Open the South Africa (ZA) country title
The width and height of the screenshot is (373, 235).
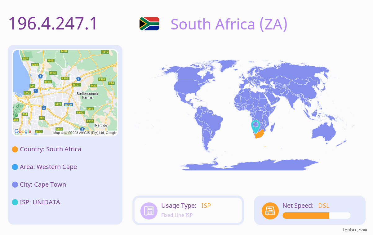point(229,24)
